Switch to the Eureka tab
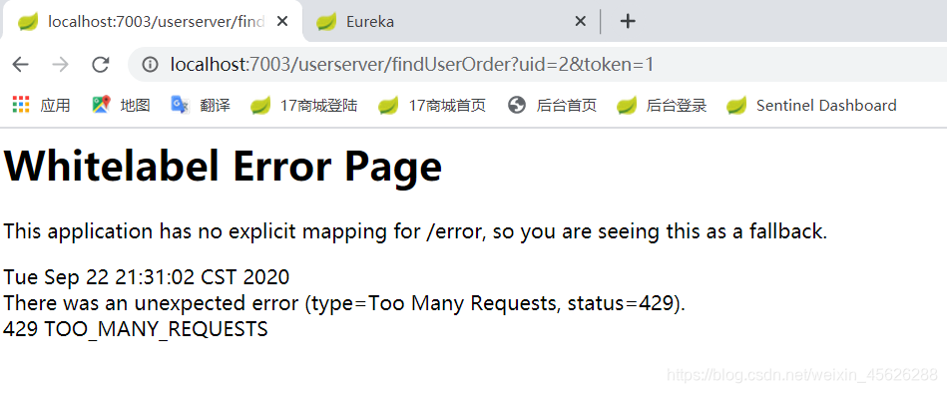Screen dimensions: 947x393 click(452, 22)
